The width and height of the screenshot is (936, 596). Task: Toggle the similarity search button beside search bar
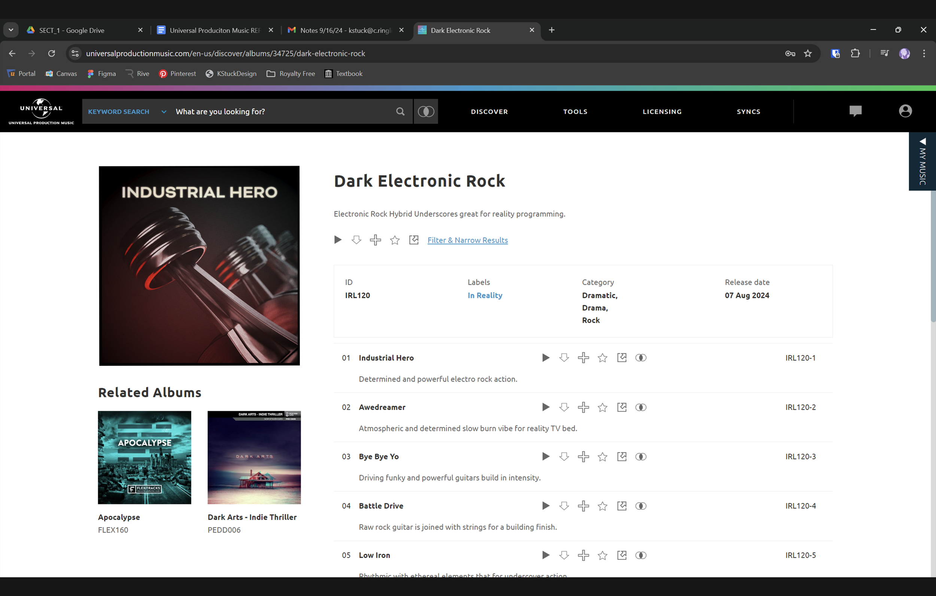pos(426,111)
